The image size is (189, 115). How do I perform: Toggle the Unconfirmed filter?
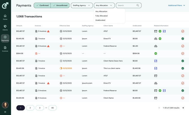click(60, 5)
